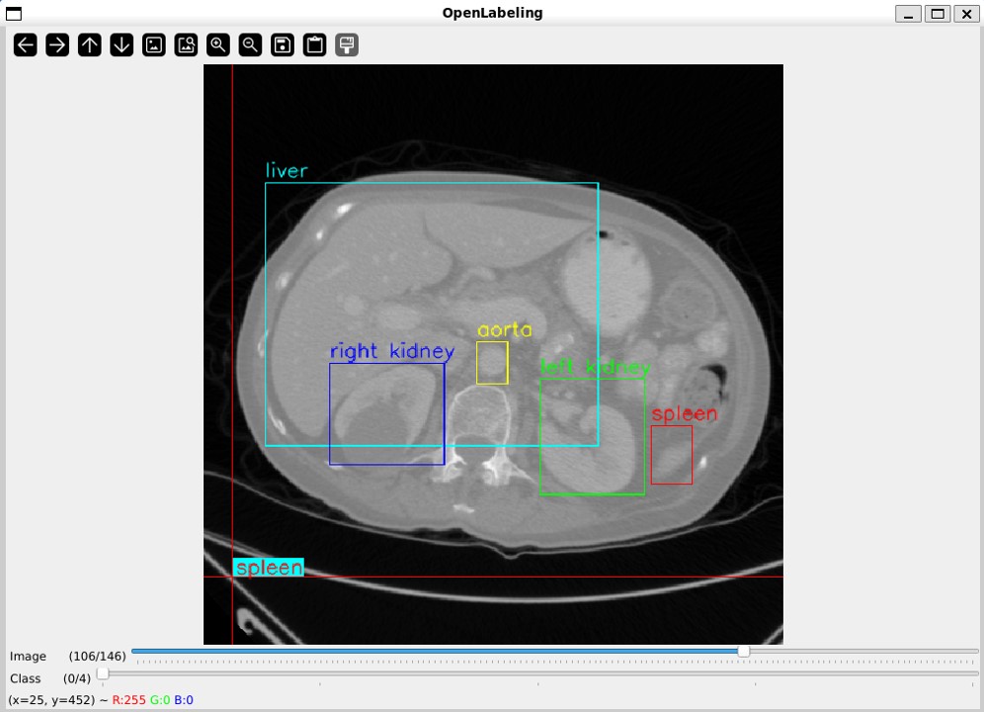
Task: Click inside the red spleen bounding box
Action: 672,455
